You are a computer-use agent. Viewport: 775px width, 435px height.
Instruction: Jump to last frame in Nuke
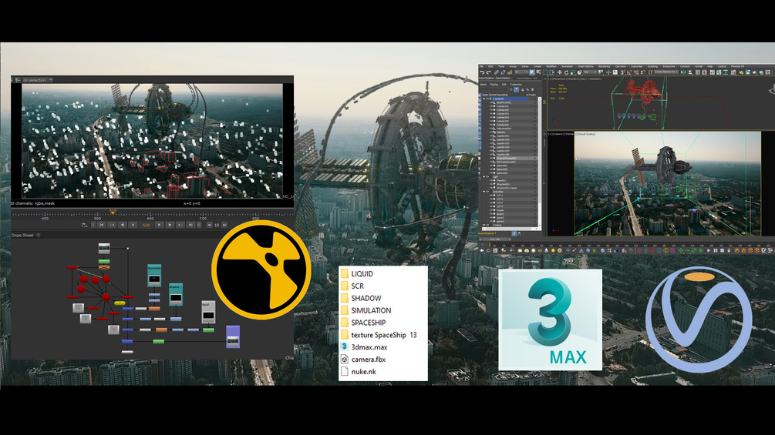coord(190,225)
